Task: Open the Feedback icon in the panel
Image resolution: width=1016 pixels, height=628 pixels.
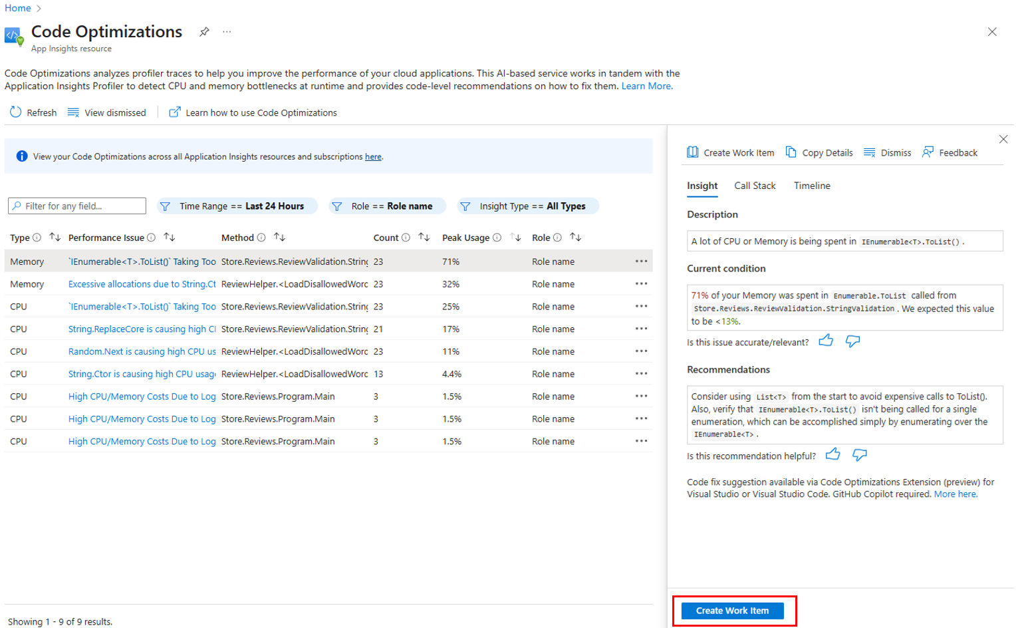Action: point(928,152)
